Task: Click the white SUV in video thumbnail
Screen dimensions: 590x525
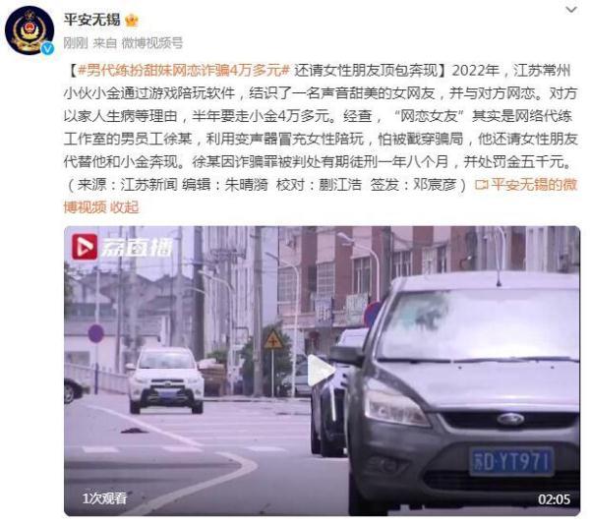Action: 165,379
